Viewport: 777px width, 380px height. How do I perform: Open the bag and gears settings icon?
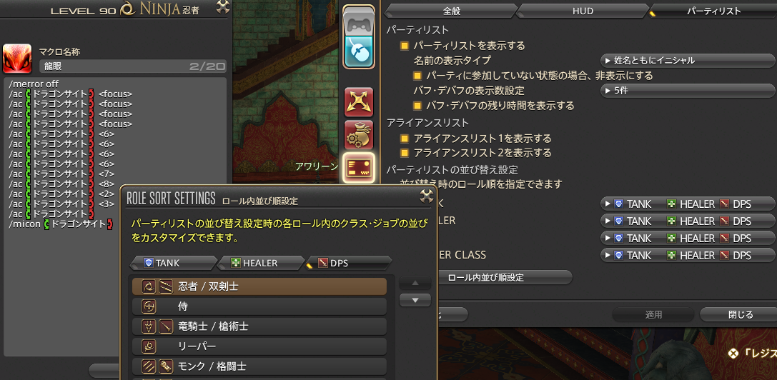[359, 134]
